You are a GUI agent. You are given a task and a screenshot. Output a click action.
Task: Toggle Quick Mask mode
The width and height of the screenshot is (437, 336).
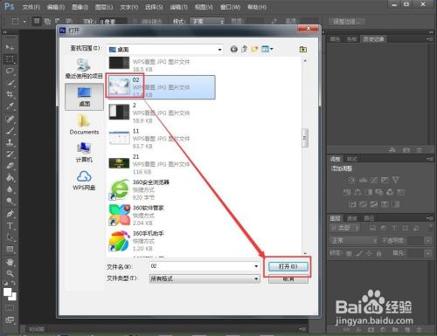[10, 308]
